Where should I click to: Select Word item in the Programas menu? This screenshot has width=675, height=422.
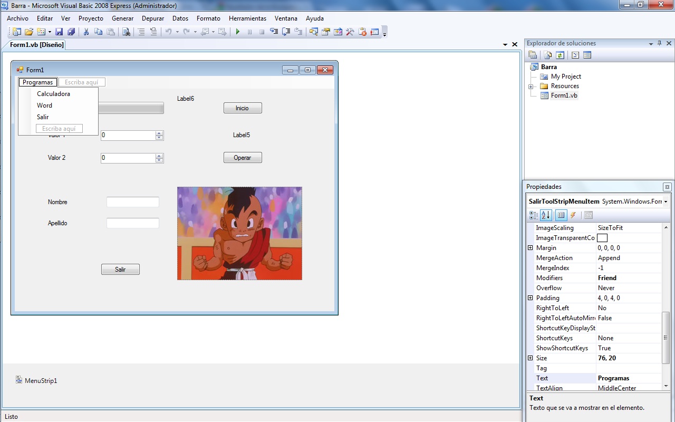click(58, 105)
